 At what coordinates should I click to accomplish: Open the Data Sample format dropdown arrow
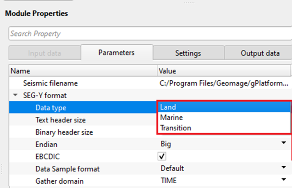click(x=284, y=168)
